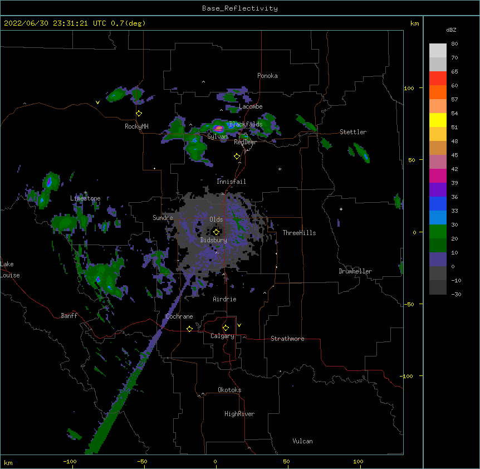The width and height of the screenshot is (480, 469).
Task: Click the Didsbury town label
Action: pos(214,240)
